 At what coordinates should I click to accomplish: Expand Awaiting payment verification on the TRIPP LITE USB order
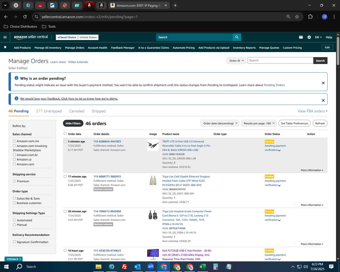tap(279, 150)
